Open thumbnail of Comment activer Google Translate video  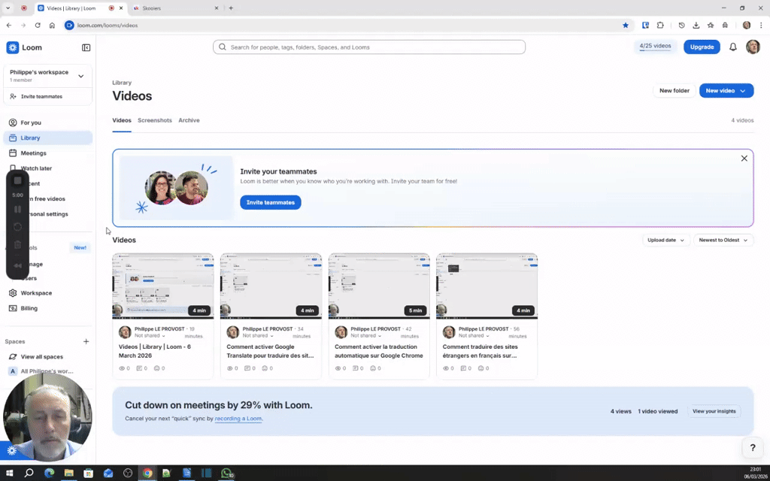271,286
